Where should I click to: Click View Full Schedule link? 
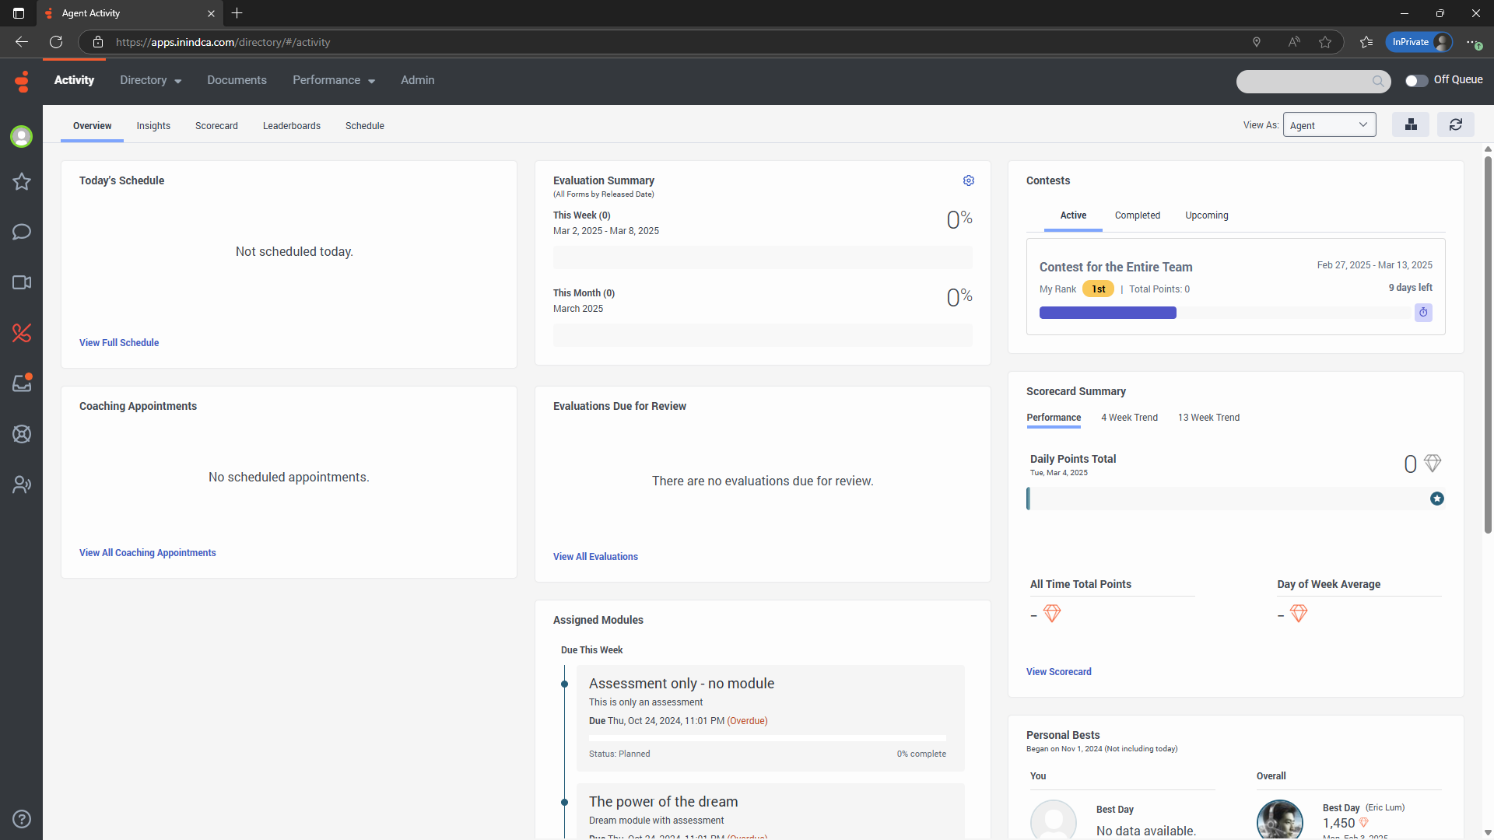(119, 343)
